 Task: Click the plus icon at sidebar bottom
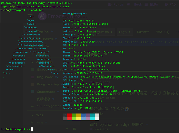(67, 129)
